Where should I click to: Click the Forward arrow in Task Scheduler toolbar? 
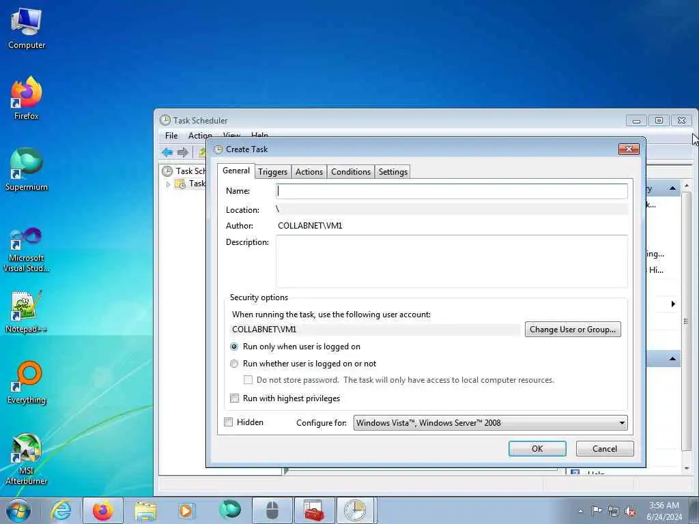pyautogui.click(x=183, y=152)
